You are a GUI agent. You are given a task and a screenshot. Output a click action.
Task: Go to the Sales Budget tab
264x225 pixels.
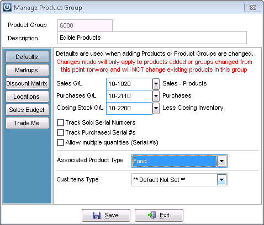[27, 110]
